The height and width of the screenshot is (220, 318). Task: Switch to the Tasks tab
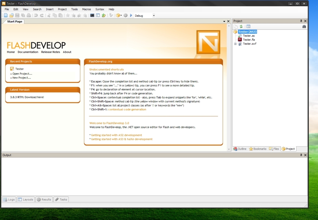(61, 200)
